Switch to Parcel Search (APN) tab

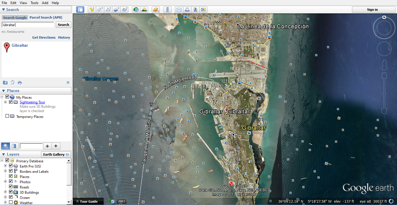point(46,17)
